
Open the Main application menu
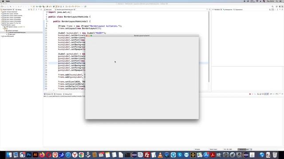[x=8, y=1]
